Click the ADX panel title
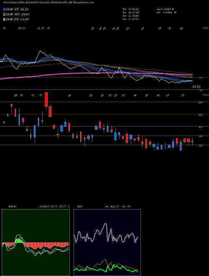The height and width of the screenshot is (276, 209). (79, 207)
